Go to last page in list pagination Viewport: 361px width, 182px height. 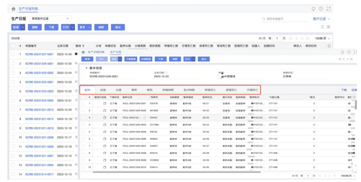click(x=308, y=38)
